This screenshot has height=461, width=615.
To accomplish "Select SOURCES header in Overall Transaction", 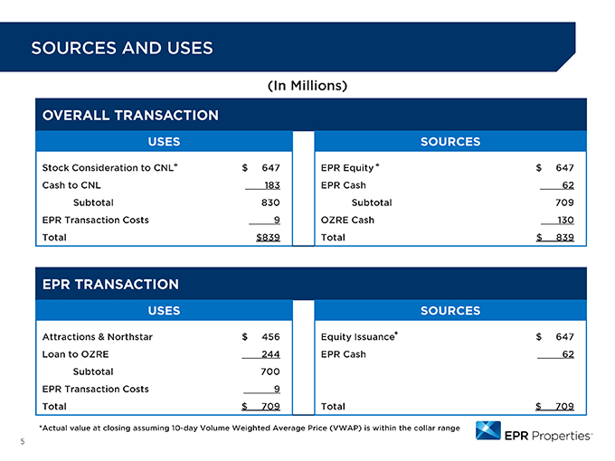I will (450, 142).
